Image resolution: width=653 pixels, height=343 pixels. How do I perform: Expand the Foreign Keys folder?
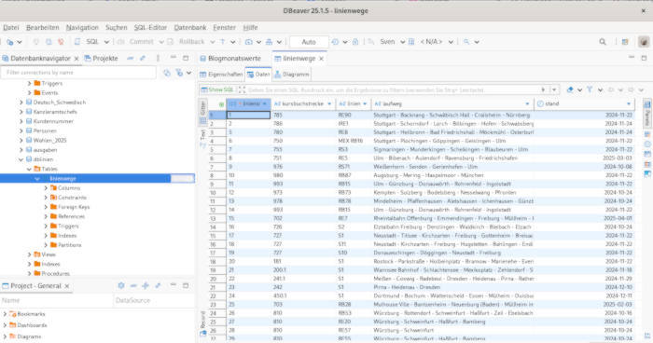46,207
